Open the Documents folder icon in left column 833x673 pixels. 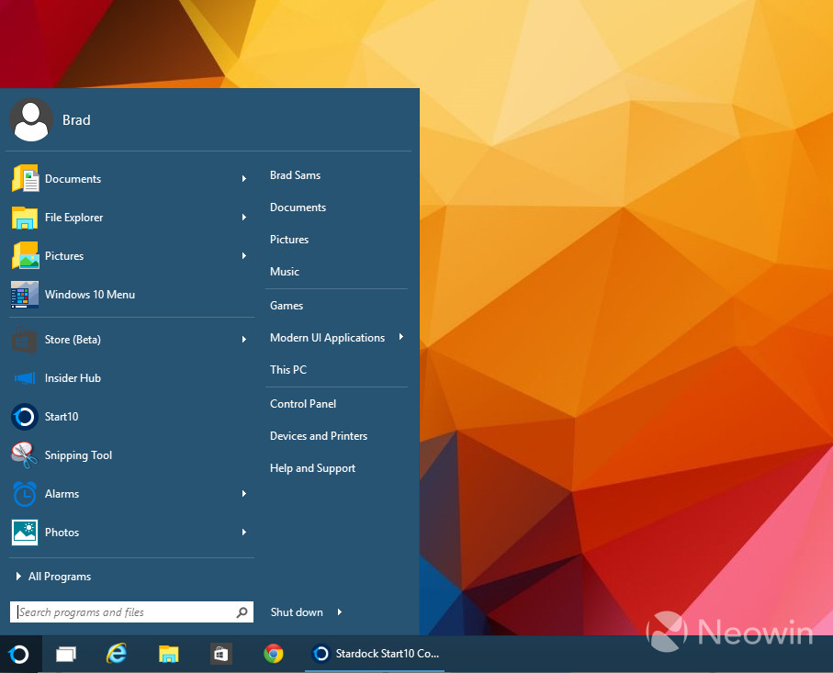(x=25, y=178)
